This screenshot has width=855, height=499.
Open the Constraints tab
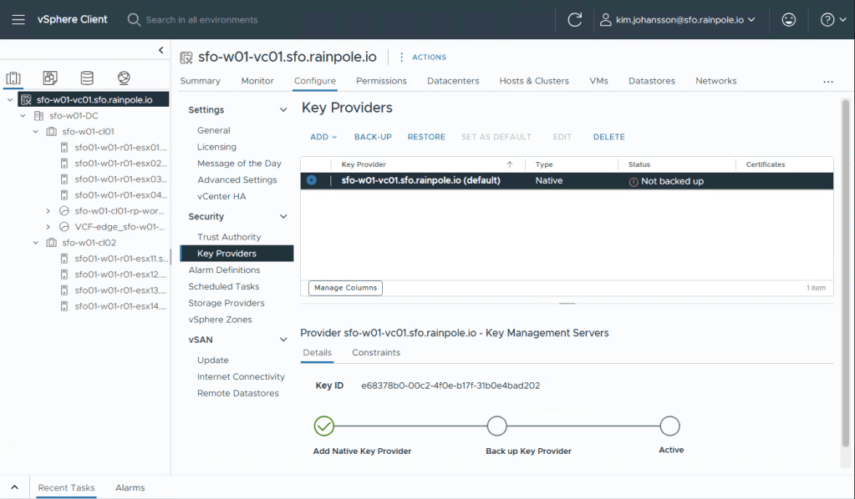coord(375,353)
